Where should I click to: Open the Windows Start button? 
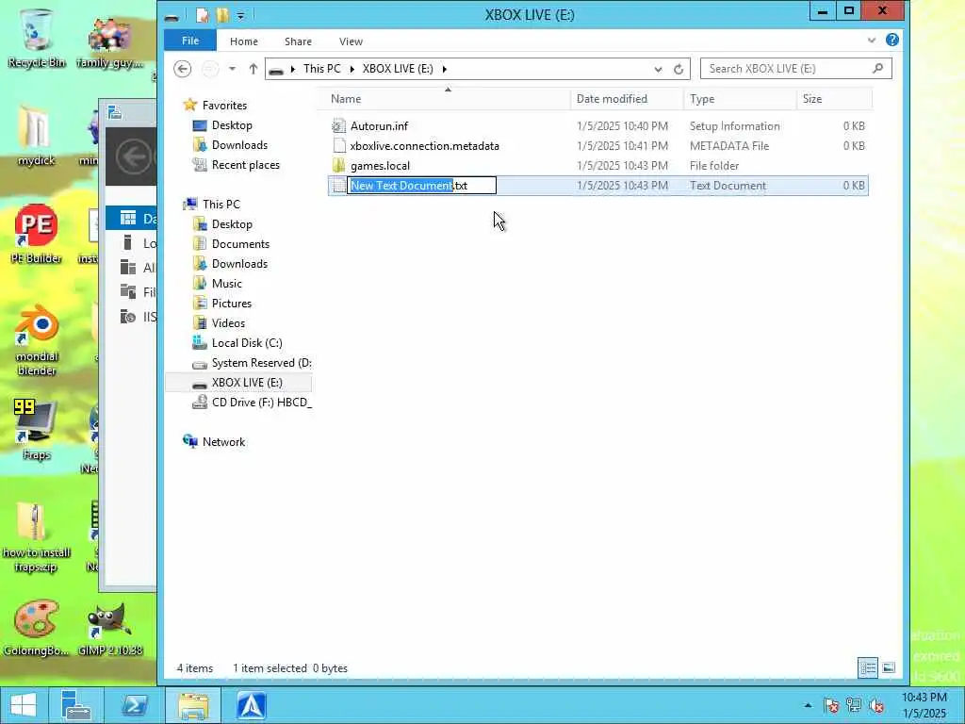[x=24, y=705]
